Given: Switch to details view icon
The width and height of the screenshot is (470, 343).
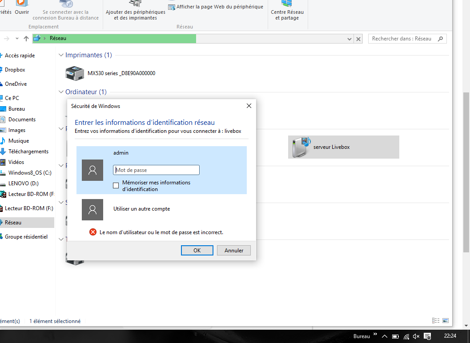Looking at the screenshot, I should point(435,321).
